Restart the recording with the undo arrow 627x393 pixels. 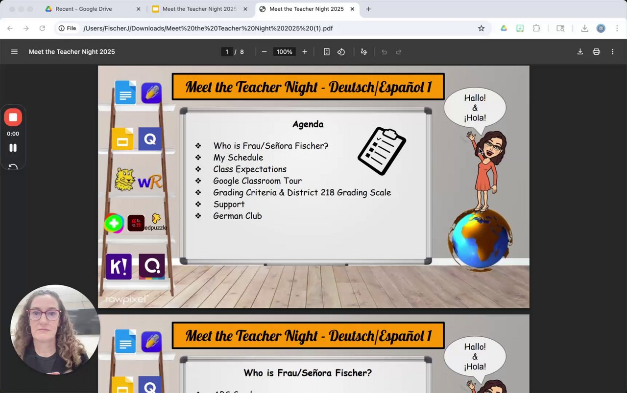click(x=13, y=167)
